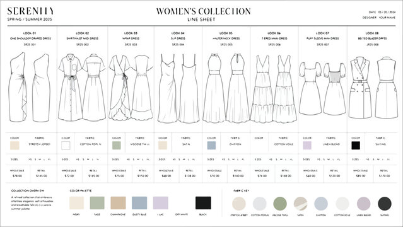Click the date value in the header
This screenshot has width=403, height=227.
[387, 12]
